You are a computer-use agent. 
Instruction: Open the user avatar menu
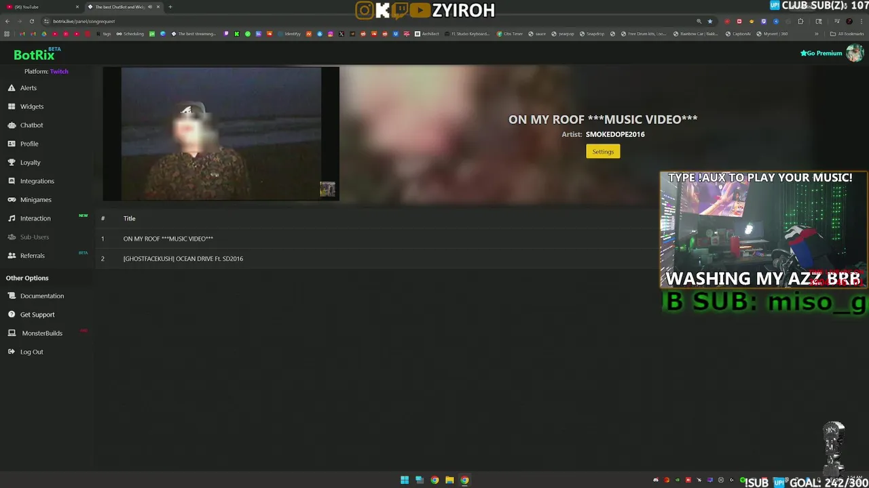point(855,53)
